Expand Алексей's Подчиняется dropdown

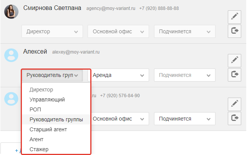tap(184, 75)
